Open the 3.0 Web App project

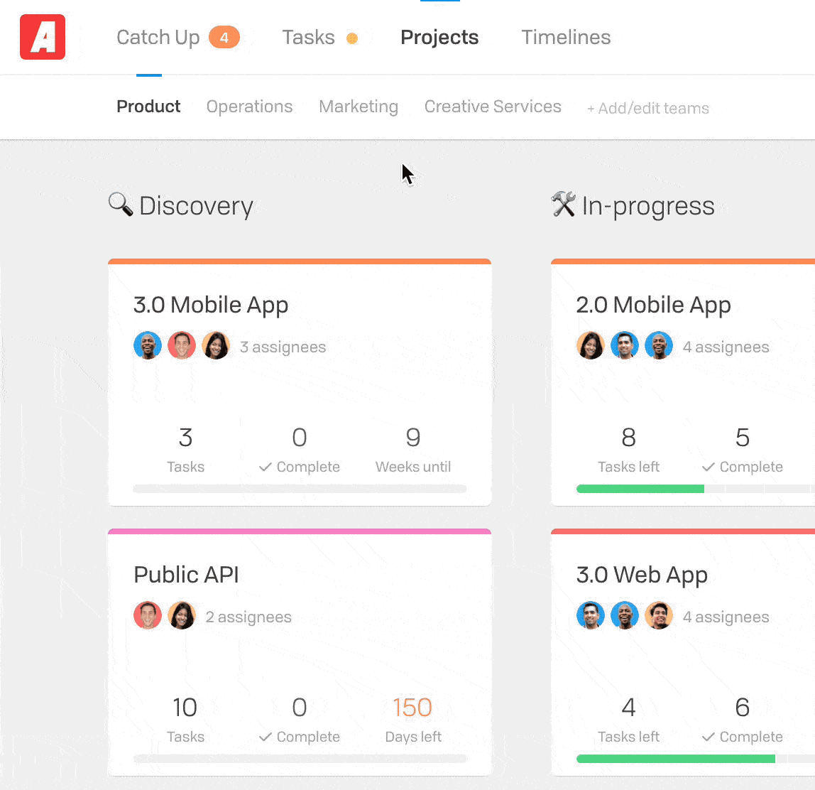pos(642,575)
